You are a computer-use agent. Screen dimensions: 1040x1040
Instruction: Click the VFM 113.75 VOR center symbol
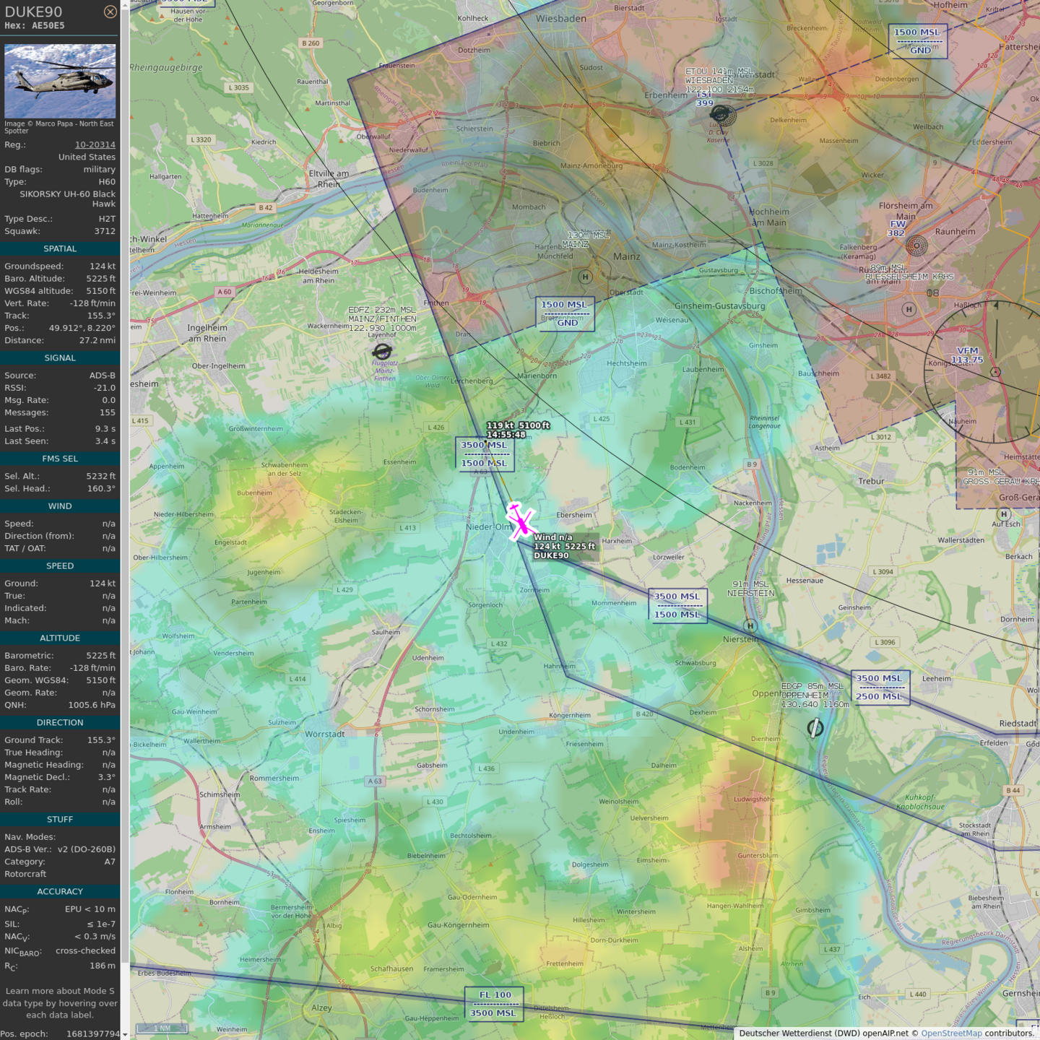(x=995, y=372)
